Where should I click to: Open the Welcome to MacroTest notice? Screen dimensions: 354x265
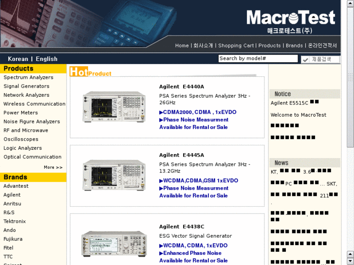pos(298,115)
